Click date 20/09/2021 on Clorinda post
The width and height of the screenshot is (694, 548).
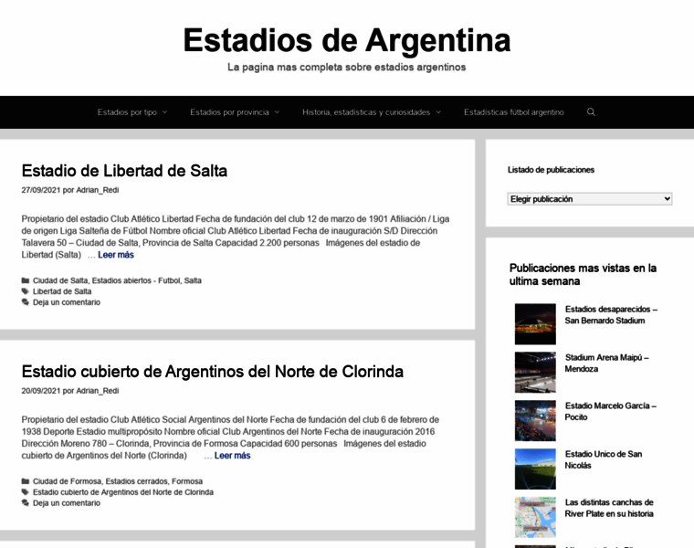pos(41,391)
